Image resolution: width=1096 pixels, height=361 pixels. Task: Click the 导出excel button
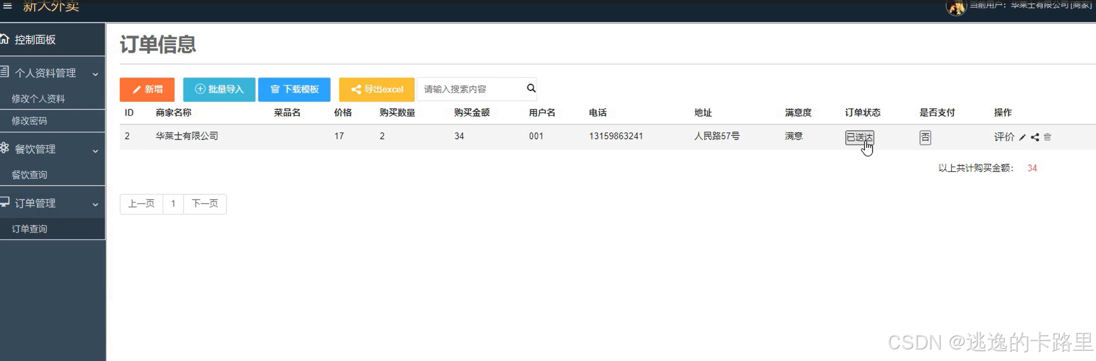pyautogui.click(x=377, y=89)
